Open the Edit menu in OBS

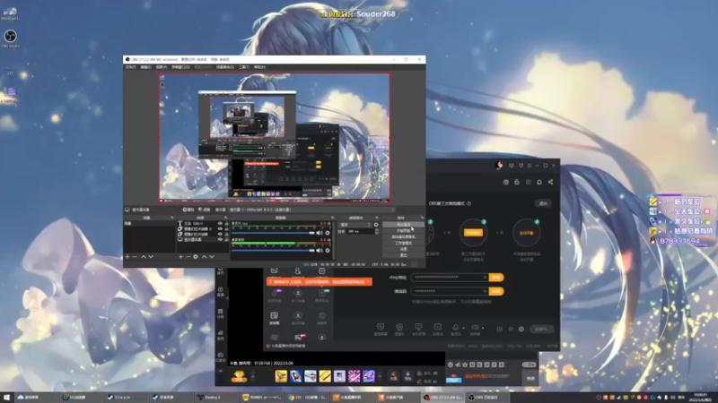(x=145, y=67)
